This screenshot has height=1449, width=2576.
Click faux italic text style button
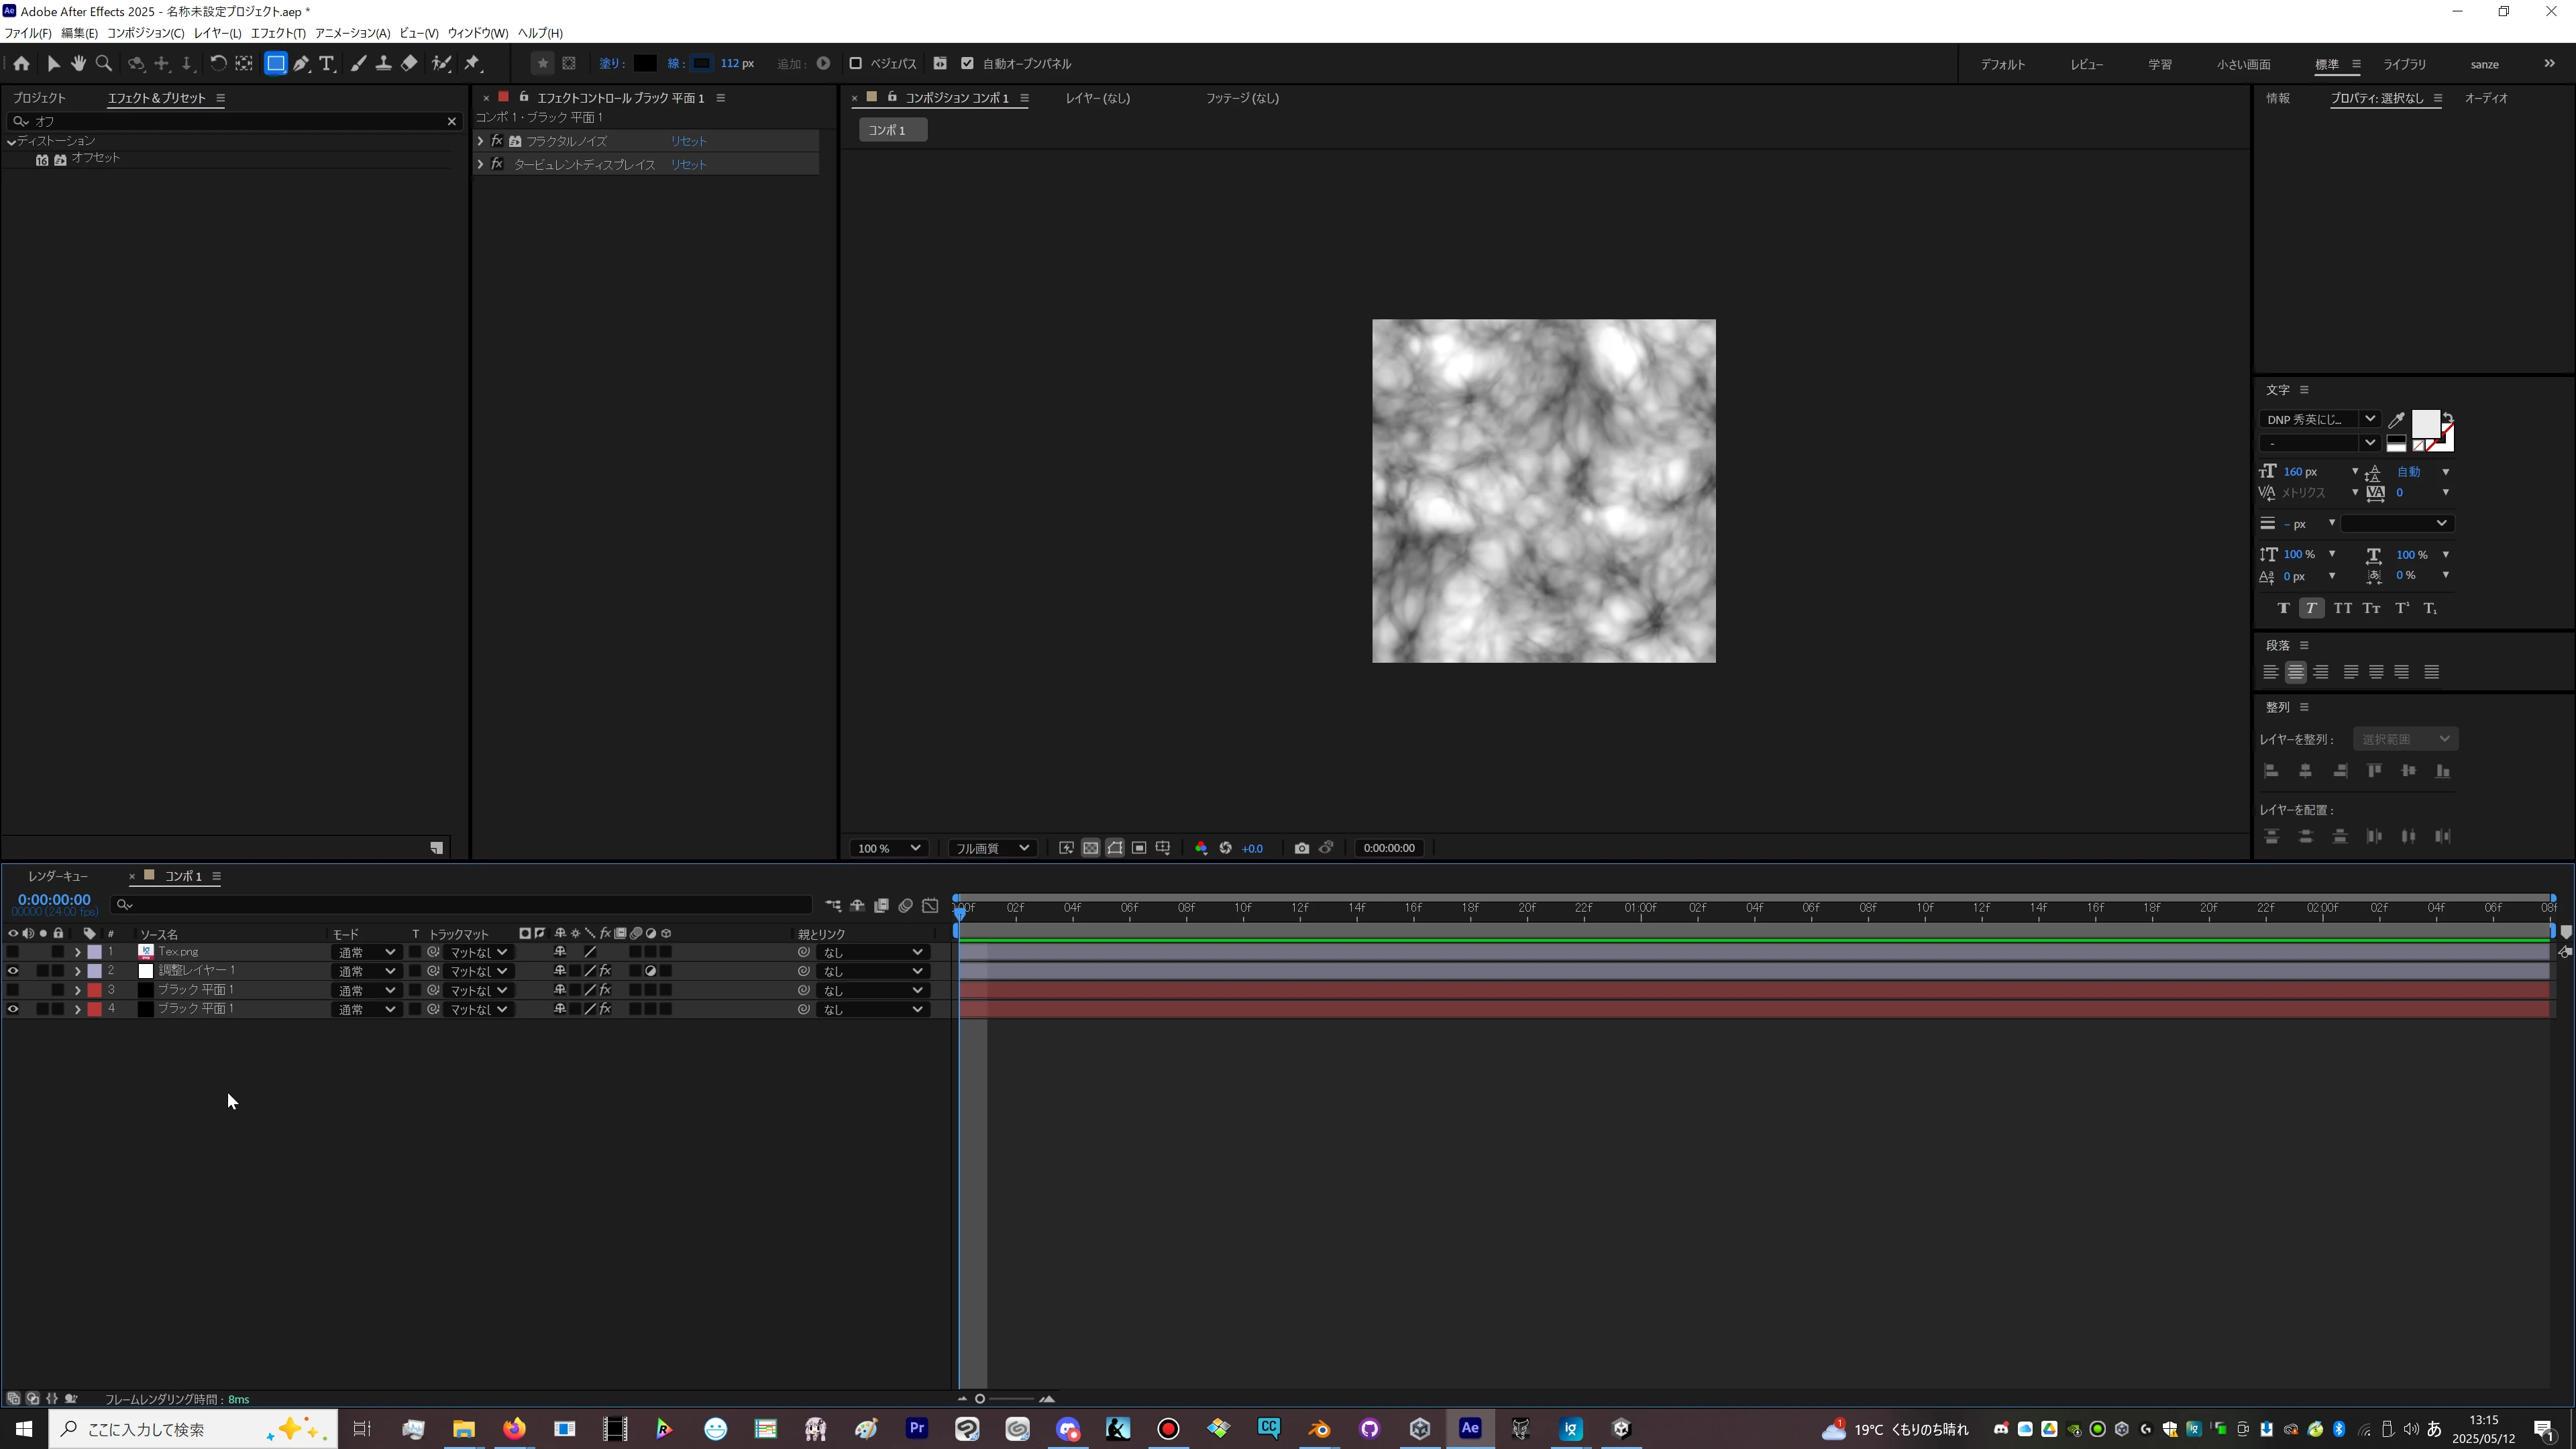(2311, 608)
